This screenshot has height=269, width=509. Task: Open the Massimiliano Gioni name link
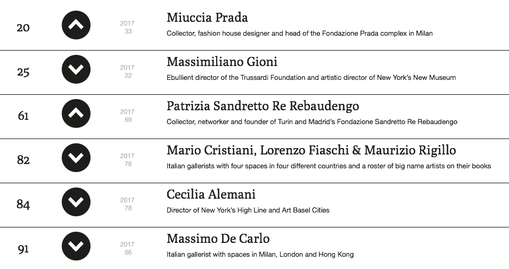(x=222, y=62)
